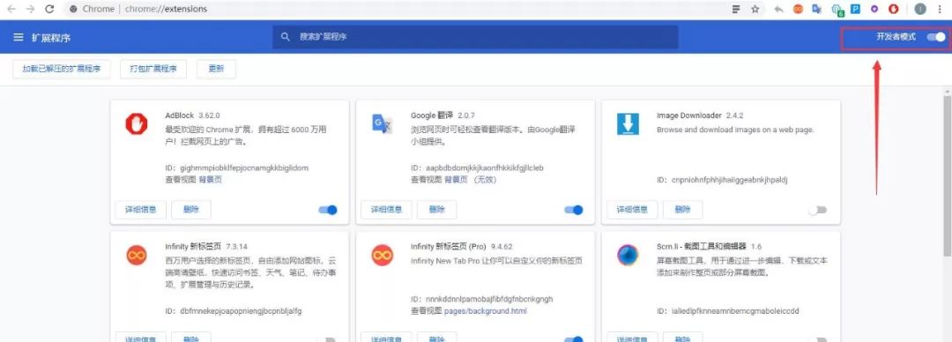The width and height of the screenshot is (952, 342).
Task: Open Chrome's three-dot menu
Action: coord(941,9)
